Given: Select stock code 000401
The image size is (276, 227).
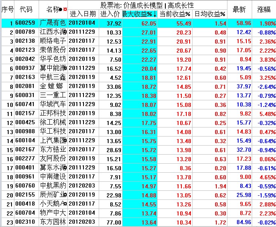Looking at the screenshot, I should 25,168.
